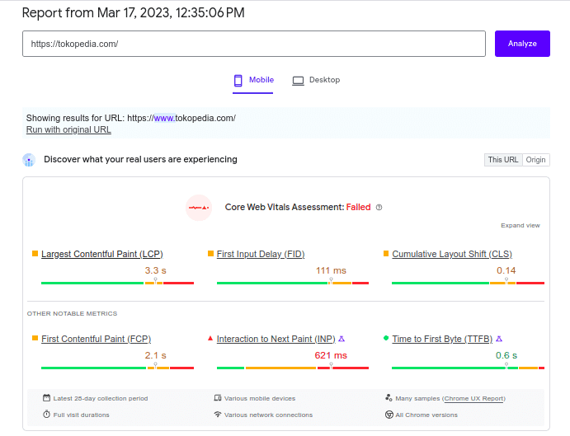This screenshot has height=436, width=570.
Task: Switch data view to Origin
Action: (x=536, y=160)
